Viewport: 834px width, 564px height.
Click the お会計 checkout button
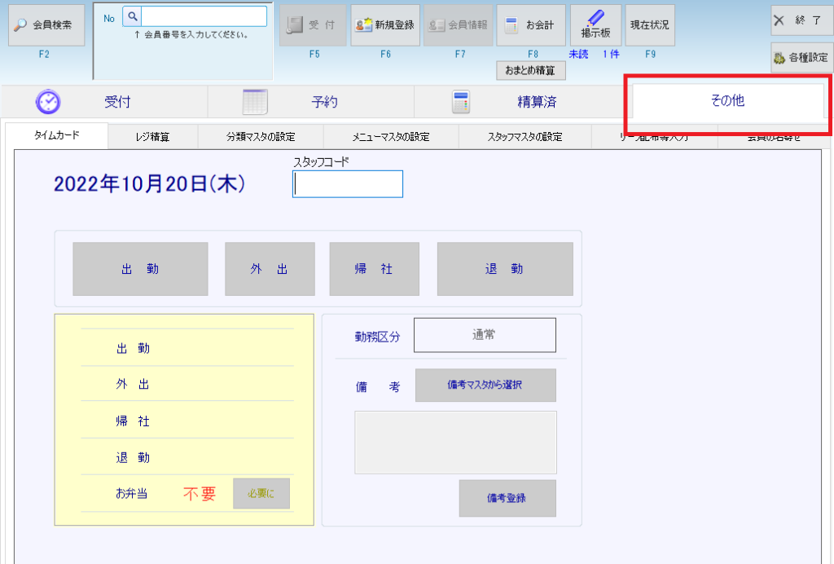coord(531,25)
